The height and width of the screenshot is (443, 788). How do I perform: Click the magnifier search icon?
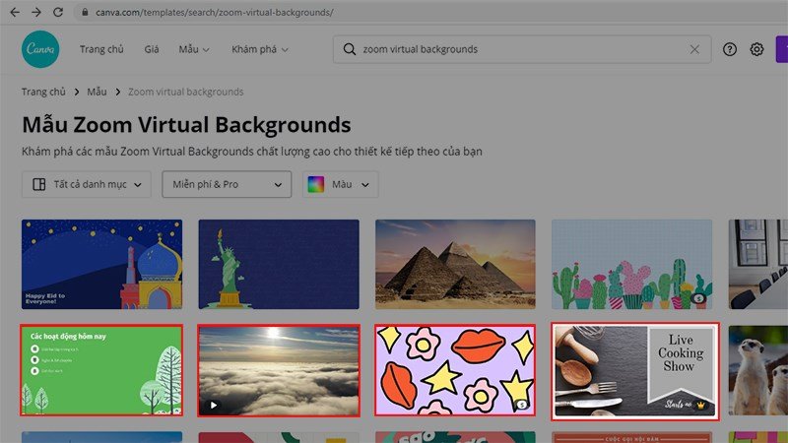click(350, 49)
